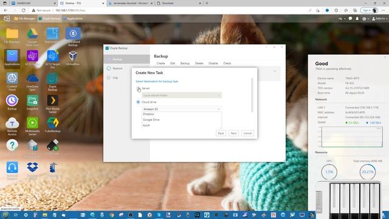Open the Centralized Backup desktop icon
Viewport: 389px width, 219px height.
tap(73, 34)
